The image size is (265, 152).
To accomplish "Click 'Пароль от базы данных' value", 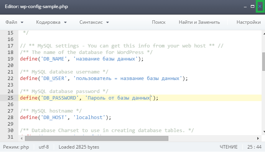I will [x=119, y=98].
